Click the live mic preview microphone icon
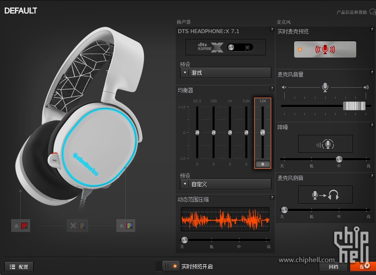This screenshot has width=376, height=275. pyautogui.click(x=325, y=49)
